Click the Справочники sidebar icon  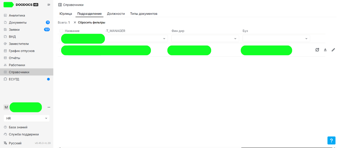(x=5, y=72)
